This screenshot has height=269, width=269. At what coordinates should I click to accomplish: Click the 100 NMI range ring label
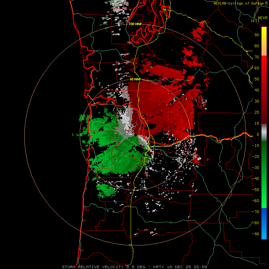(x=135, y=24)
